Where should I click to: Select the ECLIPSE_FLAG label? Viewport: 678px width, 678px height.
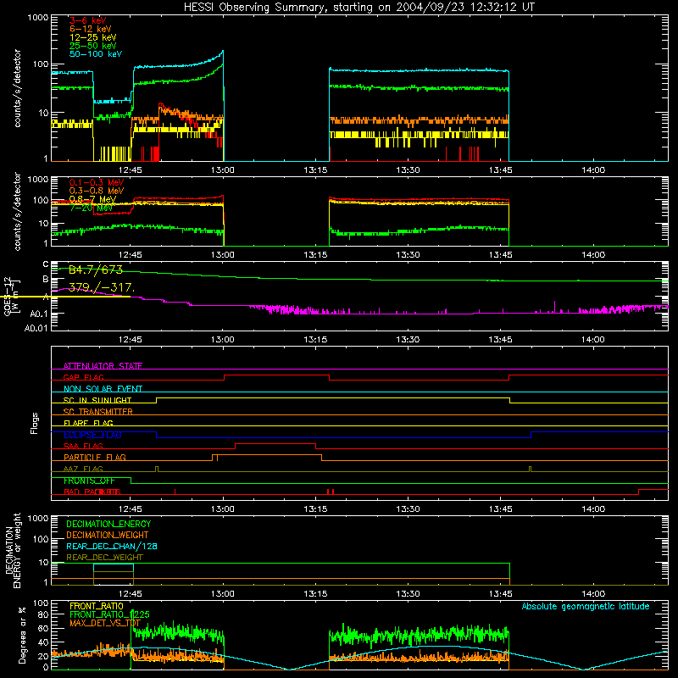pos(92,435)
